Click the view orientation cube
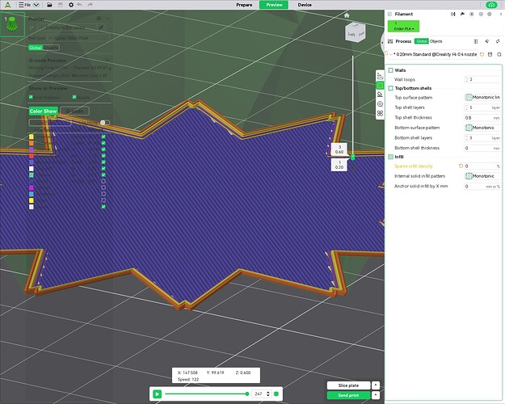 [x=355, y=31]
